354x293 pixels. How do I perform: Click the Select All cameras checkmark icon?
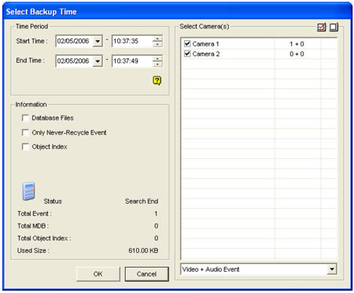[321, 27]
